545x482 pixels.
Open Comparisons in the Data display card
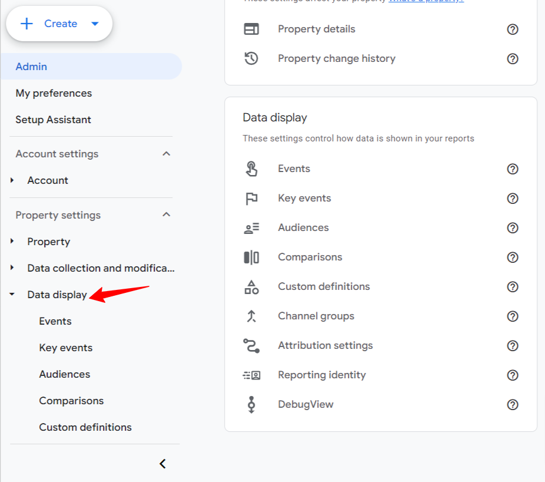310,257
